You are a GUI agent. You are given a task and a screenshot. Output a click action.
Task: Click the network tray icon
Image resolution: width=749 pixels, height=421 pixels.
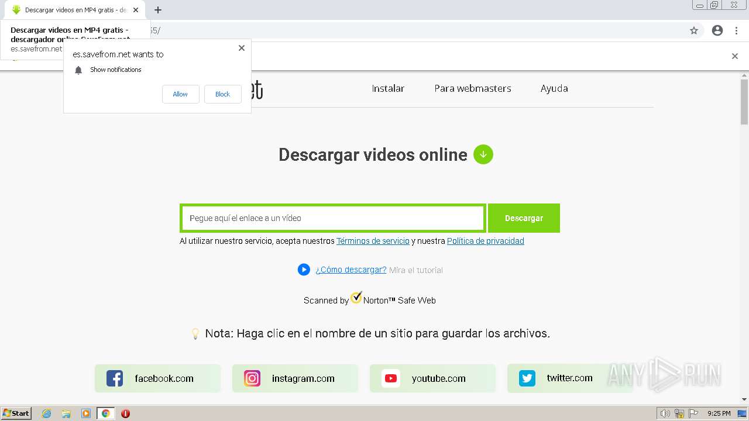coord(679,413)
